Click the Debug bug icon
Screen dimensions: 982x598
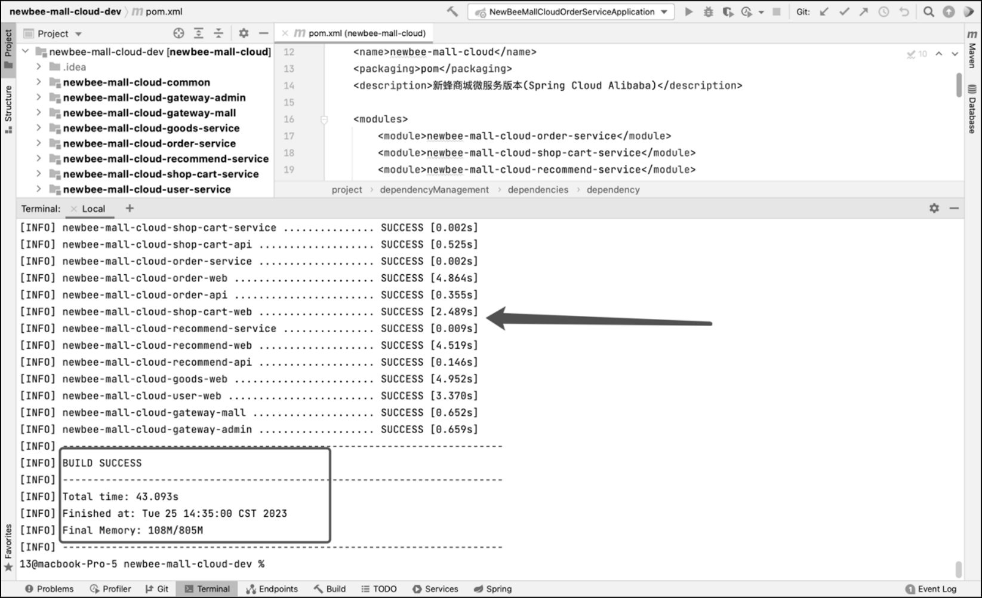[x=709, y=11]
